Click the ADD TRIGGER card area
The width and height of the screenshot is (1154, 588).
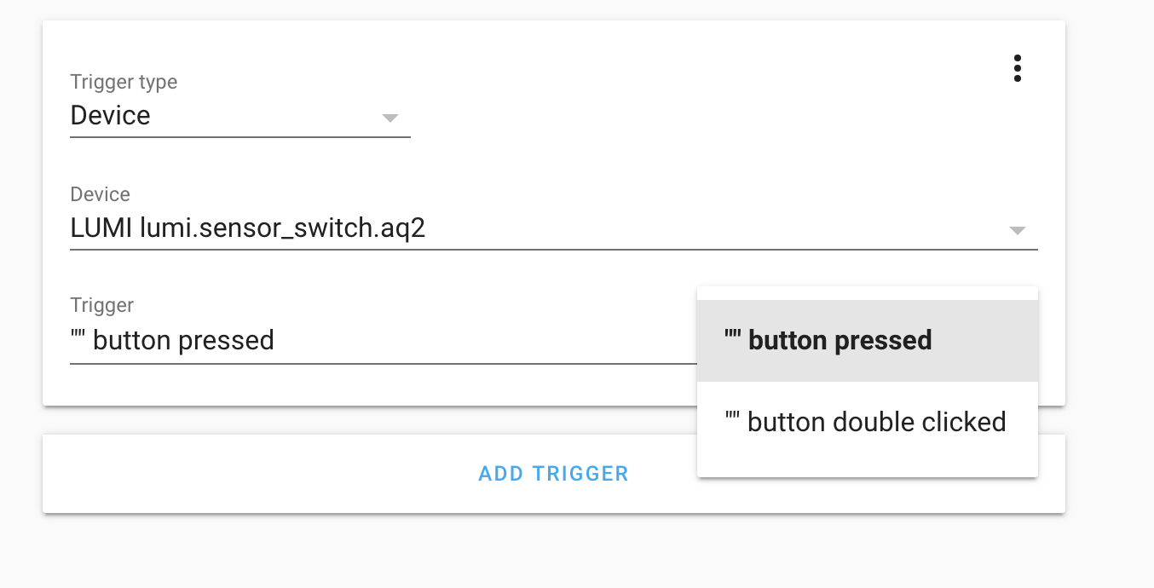pos(554,473)
